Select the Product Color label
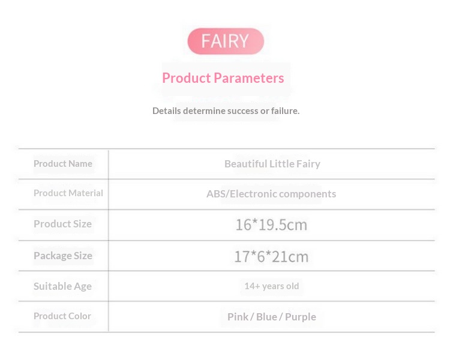The image size is (450, 345). [x=62, y=316]
